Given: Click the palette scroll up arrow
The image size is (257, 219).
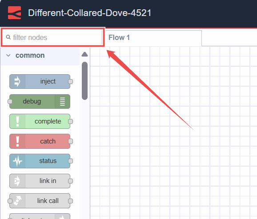Looking at the screenshot, I should (x=84, y=54).
